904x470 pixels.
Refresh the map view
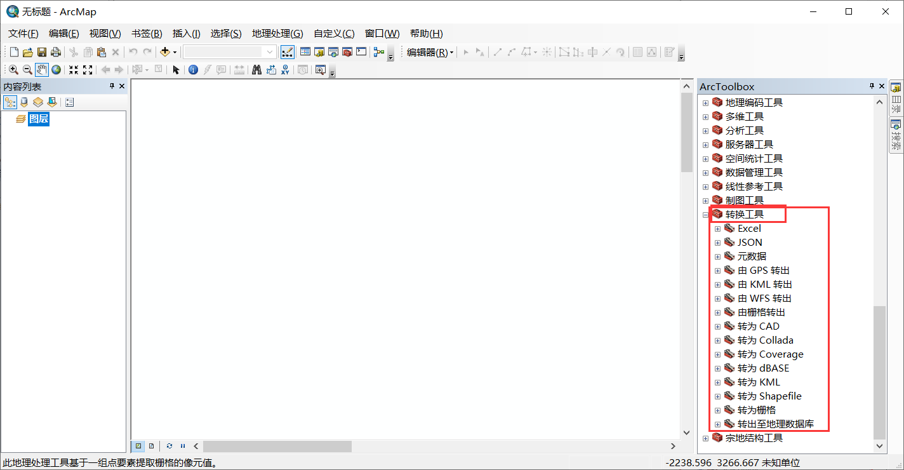pos(169,446)
